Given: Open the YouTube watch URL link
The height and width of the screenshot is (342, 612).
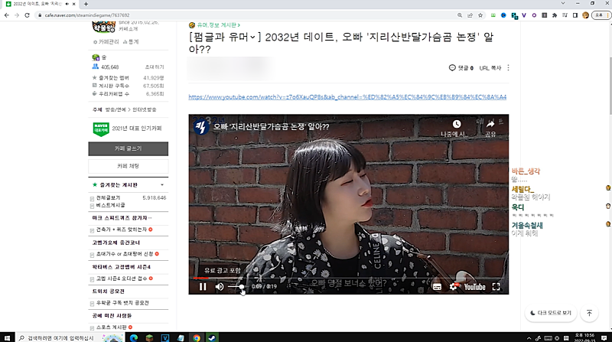Looking at the screenshot, I should click(347, 97).
